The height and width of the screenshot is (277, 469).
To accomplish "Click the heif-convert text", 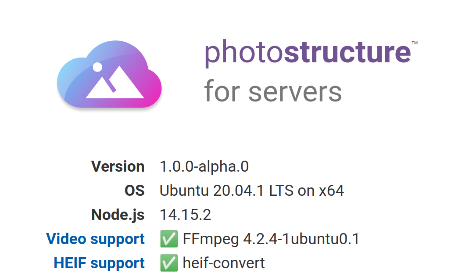I will [x=224, y=263].
